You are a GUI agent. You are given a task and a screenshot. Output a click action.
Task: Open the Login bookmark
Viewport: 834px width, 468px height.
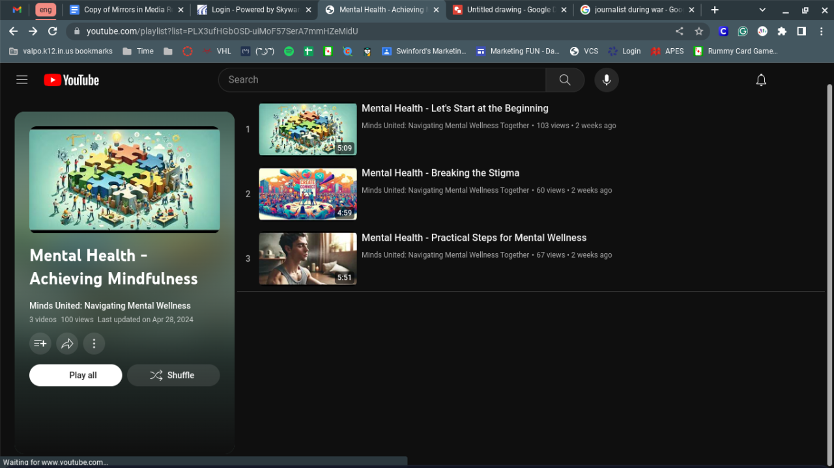tap(624, 51)
